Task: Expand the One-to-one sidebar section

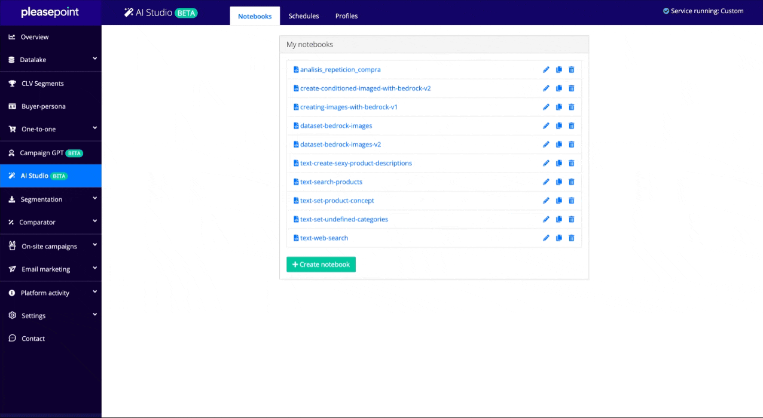Action: [51, 129]
